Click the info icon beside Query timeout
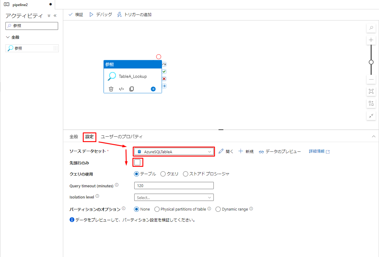379x257 pixels. [117, 185]
